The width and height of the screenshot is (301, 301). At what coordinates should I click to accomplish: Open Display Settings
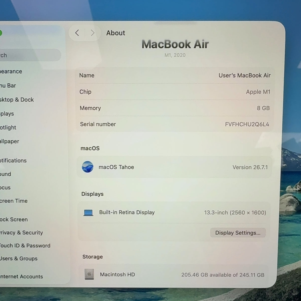click(x=238, y=233)
